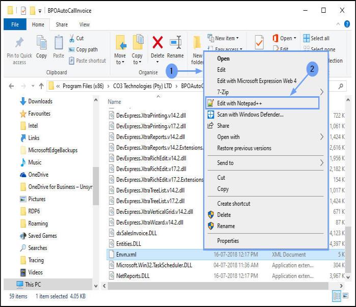The height and width of the screenshot is (307, 356).
Task: Click Program Files (x86) in address bar
Action: point(83,86)
